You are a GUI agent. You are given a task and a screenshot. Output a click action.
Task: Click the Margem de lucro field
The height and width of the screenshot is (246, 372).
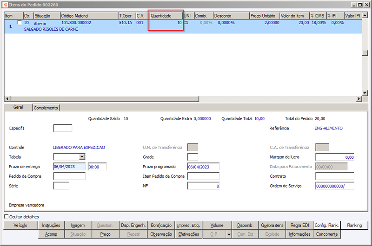tap(335, 157)
